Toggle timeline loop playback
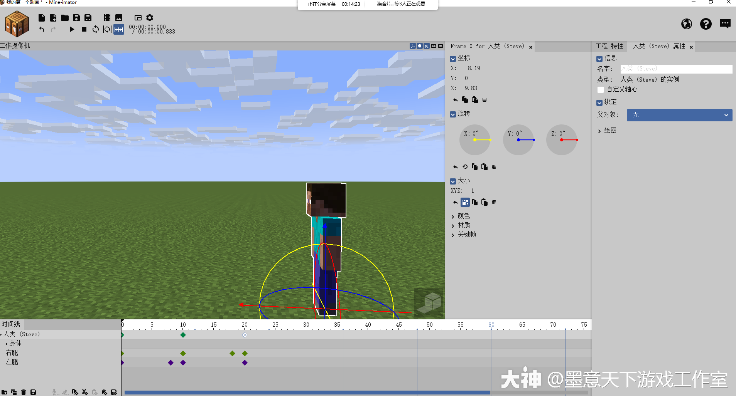The image size is (736, 396). click(x=96, y=29)
